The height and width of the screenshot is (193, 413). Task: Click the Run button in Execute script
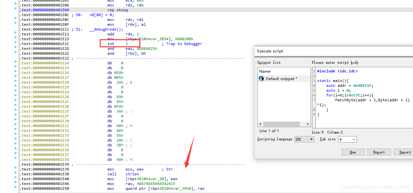[x=353, y=152]
